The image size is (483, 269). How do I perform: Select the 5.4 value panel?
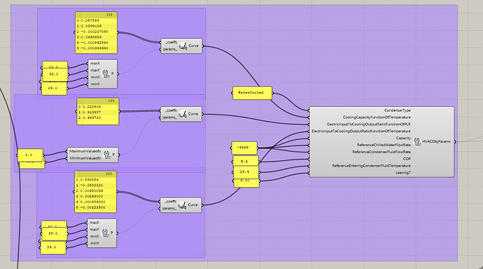click(x=246, y=161)
